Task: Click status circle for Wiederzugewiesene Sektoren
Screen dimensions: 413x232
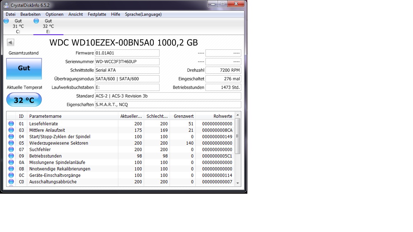Action: (11, 143)
